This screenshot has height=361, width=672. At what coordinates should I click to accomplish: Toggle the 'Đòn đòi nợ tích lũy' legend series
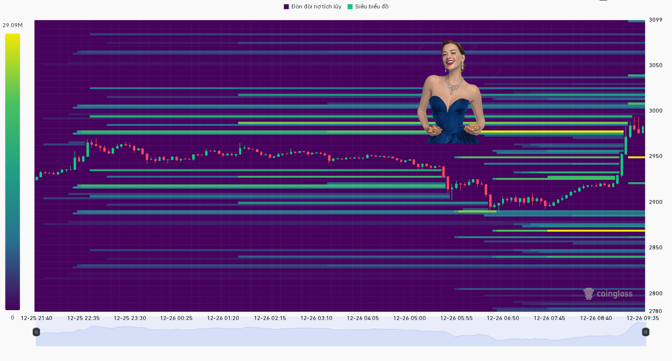click(x=312, y=6)
